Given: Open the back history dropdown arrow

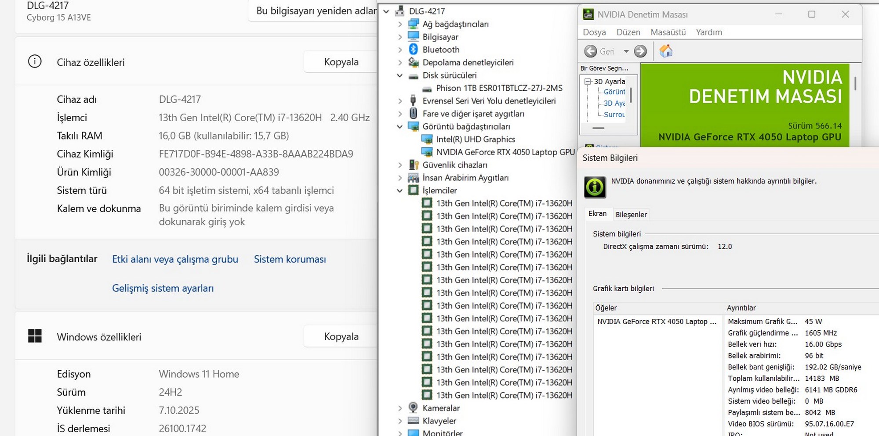Looking at the screenshot, I should click(626, 51).
